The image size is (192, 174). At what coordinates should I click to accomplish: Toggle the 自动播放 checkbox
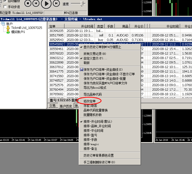pyautogui.click(x=5, y=1)
